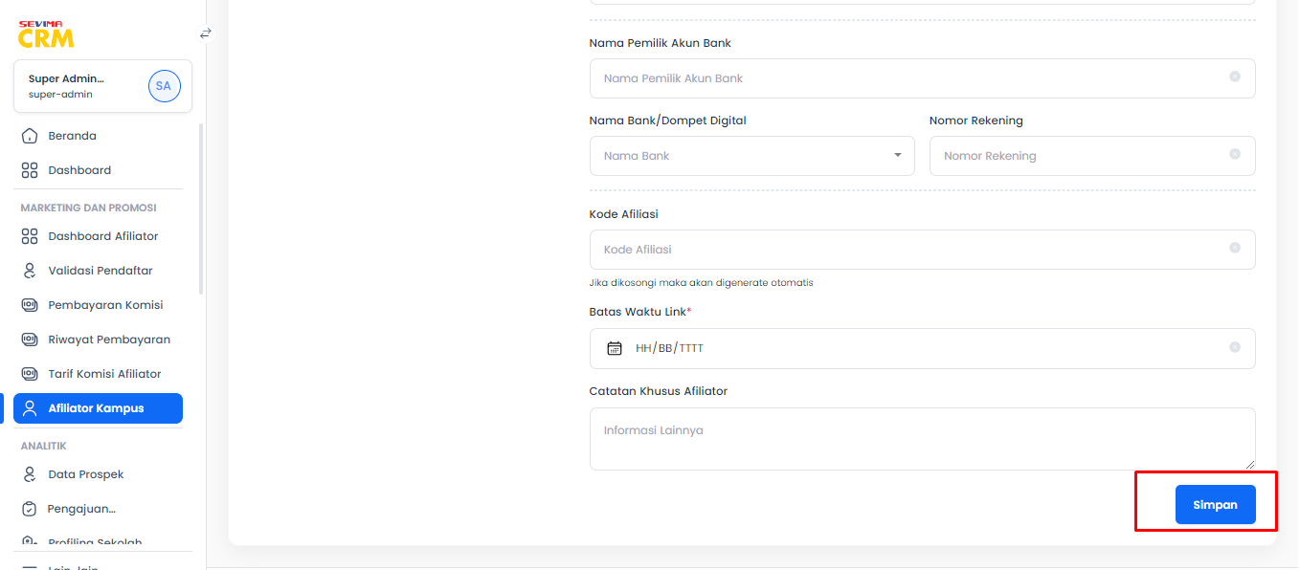Click the Validasi Pendaftar person icon
Viewport: 1300px width, 570px height.
coord(30,271)
